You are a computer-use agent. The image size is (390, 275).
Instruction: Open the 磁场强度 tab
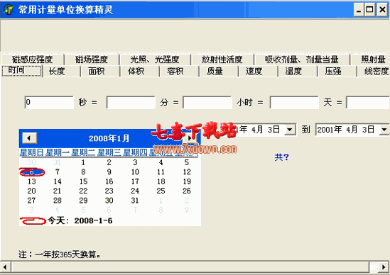point(92,60)
